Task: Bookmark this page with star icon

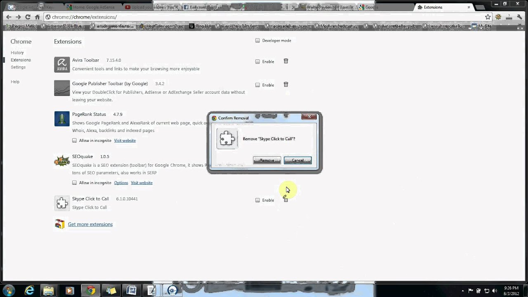Action: 488,17
